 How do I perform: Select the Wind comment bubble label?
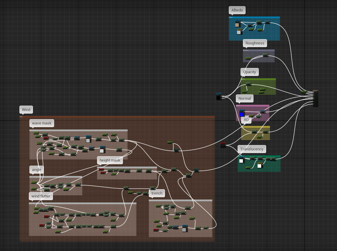point(26,109)
